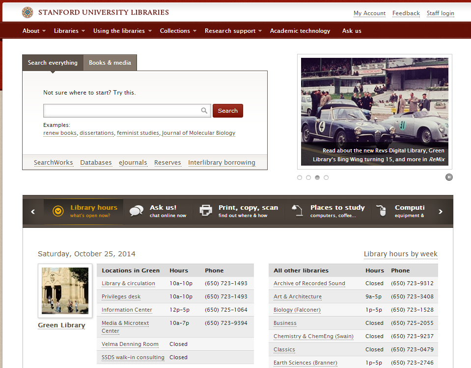
Task: Open Feedback link
Action: click(x=406, y=13)
